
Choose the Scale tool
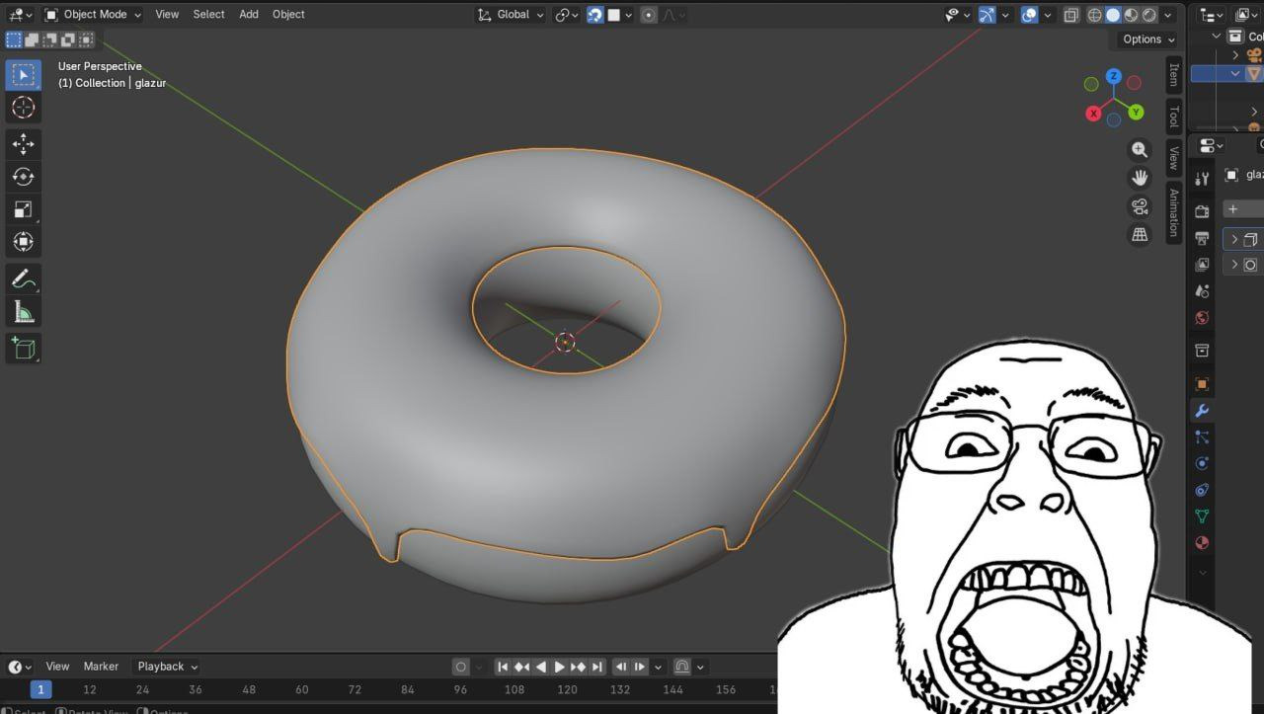coord(23,209)
